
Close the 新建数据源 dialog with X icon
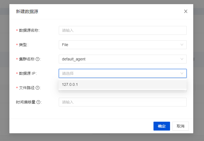186,11
